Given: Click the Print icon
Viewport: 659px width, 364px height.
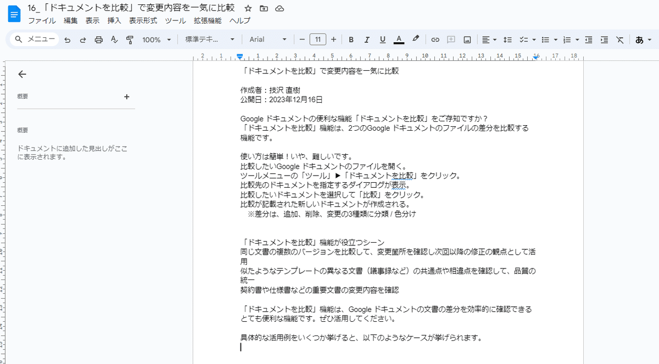Looking at the screenshot, I should [98, 39].
